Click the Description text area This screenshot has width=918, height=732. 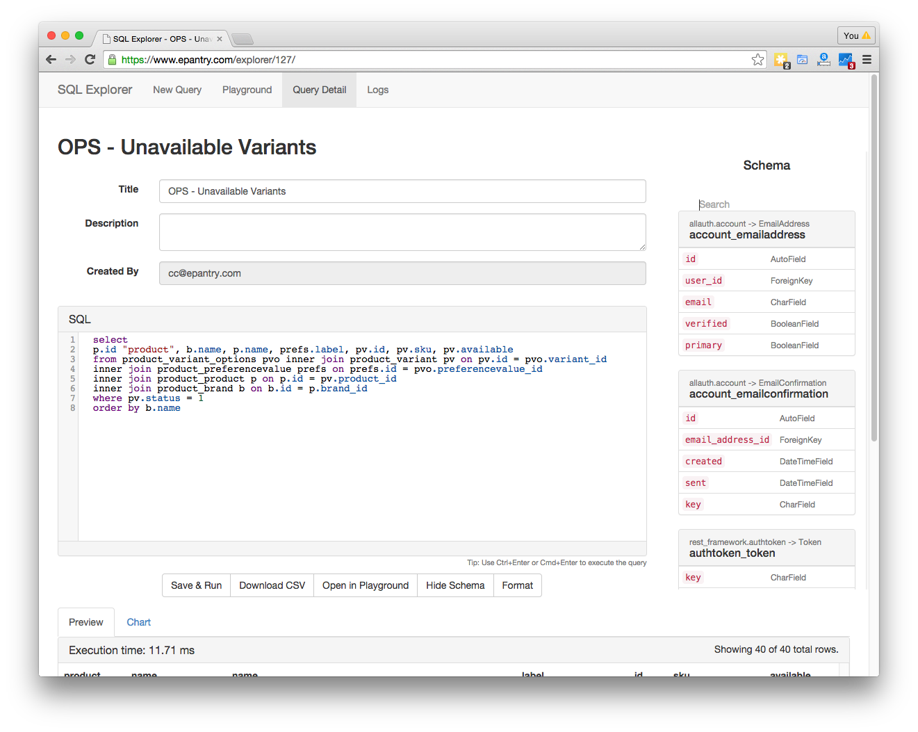402,232
